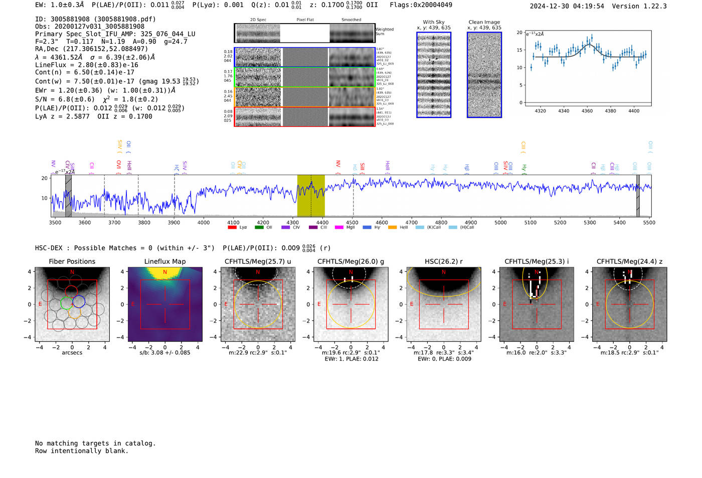Click the OII green legend swatch
This screenshot has width=702, height=478.
tap(259, 227)
